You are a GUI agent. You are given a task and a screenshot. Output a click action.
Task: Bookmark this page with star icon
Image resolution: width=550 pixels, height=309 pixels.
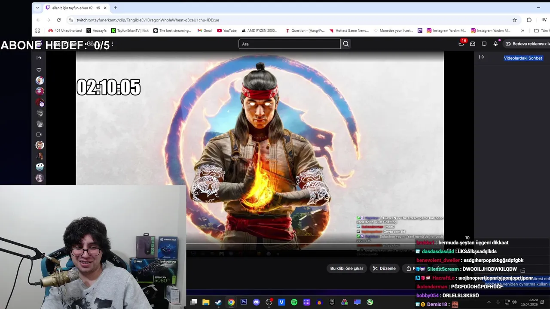[x=515, y=20]
